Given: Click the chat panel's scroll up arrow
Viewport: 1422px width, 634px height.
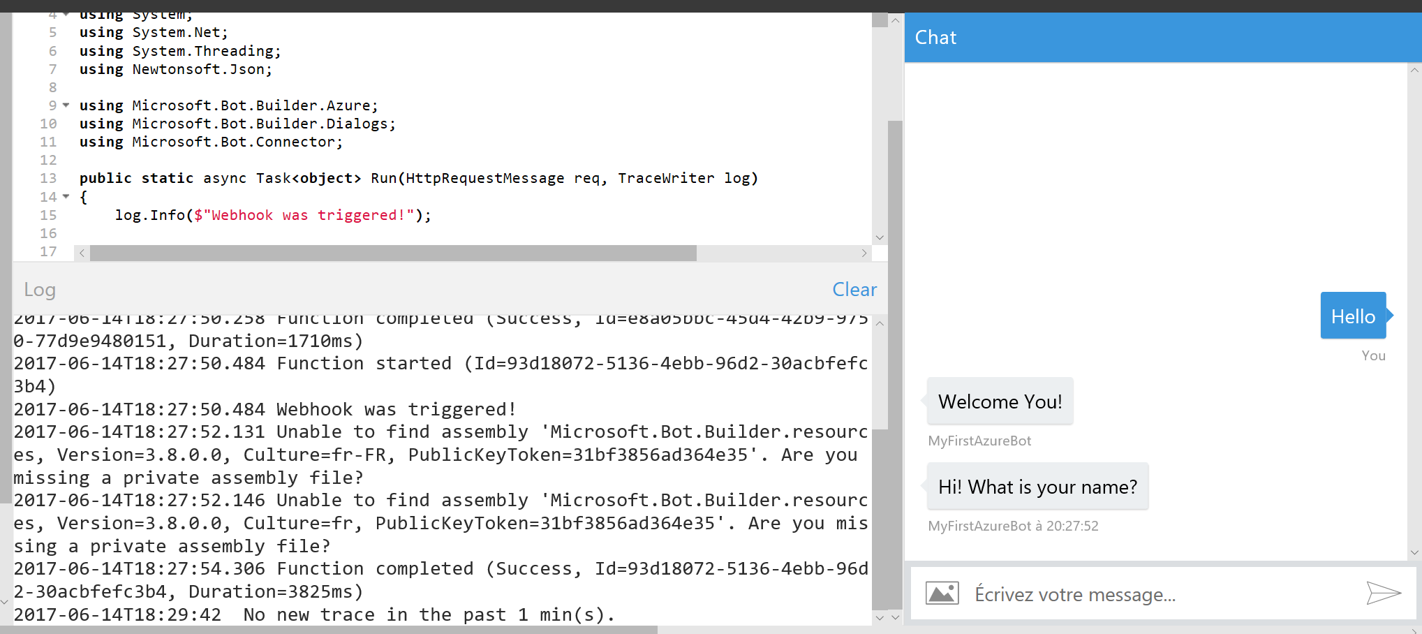Looking at the screenshot, I should (1414, 71).
